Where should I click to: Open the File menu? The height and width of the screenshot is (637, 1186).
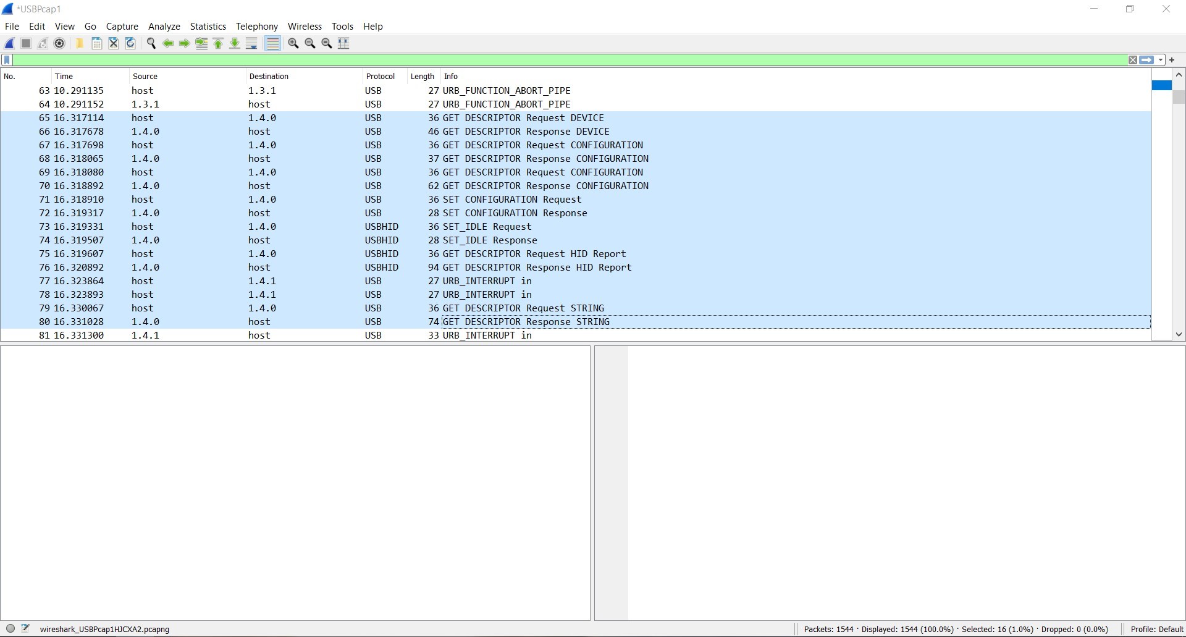(12, 27)
